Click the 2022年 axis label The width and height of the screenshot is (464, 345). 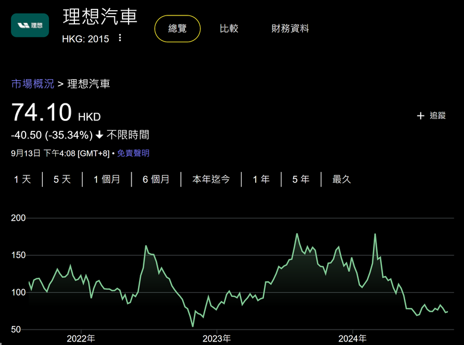coord(81,338)
